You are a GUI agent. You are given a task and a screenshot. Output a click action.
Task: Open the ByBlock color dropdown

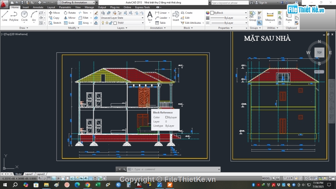pos(229,13)
